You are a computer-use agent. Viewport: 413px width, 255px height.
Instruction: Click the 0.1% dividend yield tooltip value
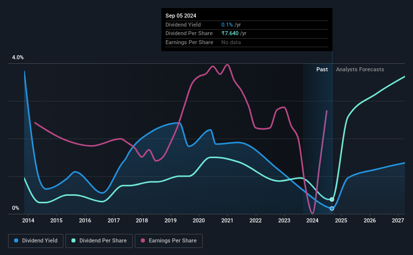point(227,25)
